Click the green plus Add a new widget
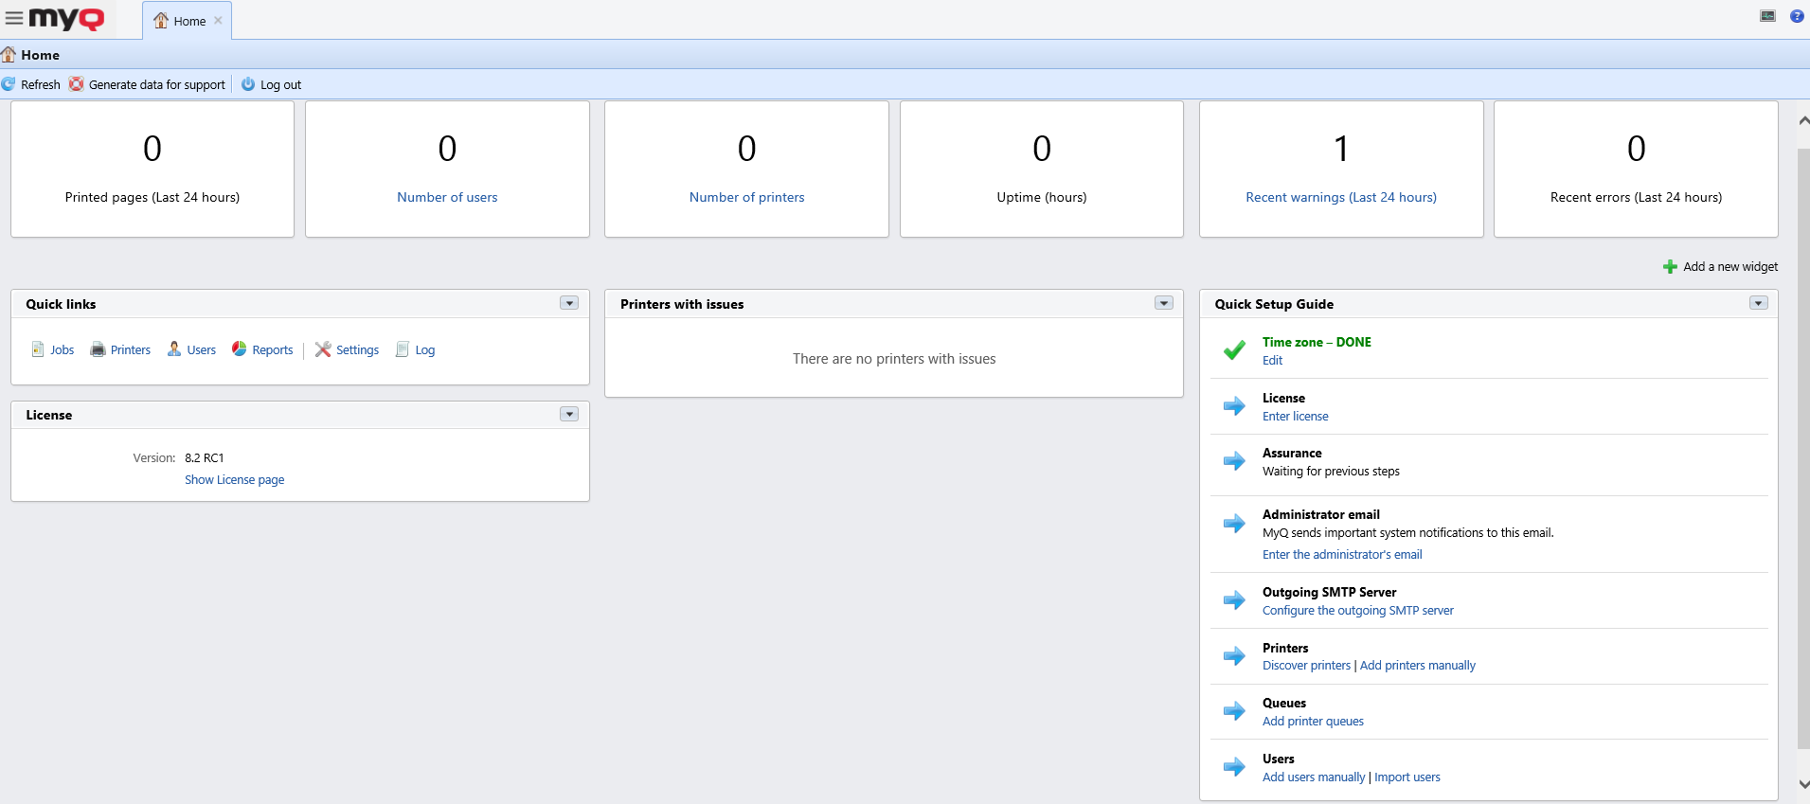The height and width of the screenshot is (804, 1810). click(1670, 267)
